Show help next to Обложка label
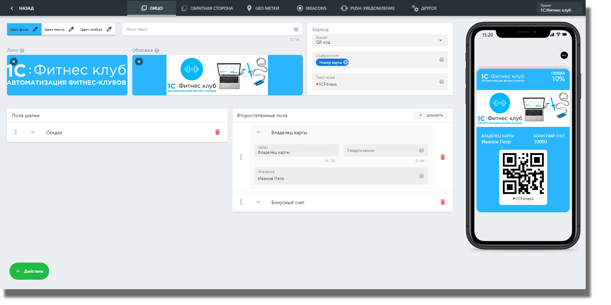The image size is (611, 305). [157, 51]
